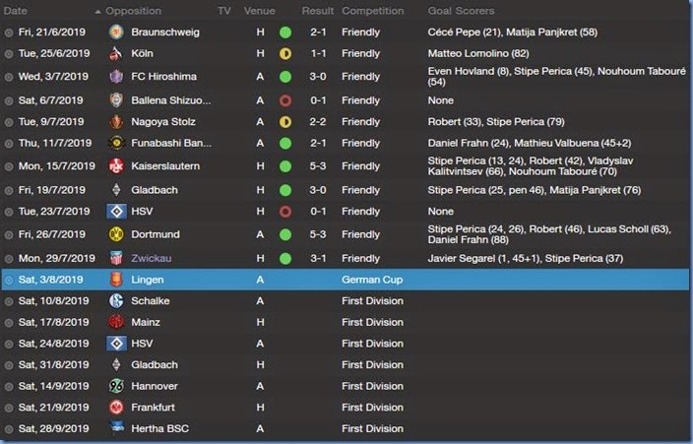
Task: Select the Mainz First Division fixture row
Action: 345,322
